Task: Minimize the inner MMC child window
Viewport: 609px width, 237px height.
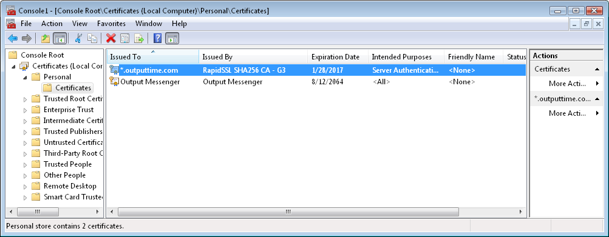Action: coord(575,24)
